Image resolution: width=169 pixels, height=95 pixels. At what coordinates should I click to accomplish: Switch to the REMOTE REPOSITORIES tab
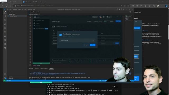(62, 26)
